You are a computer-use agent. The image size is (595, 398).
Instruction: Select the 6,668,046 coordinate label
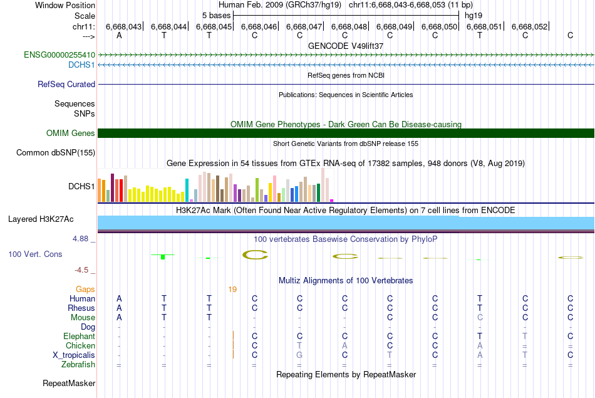pos(259,26)
